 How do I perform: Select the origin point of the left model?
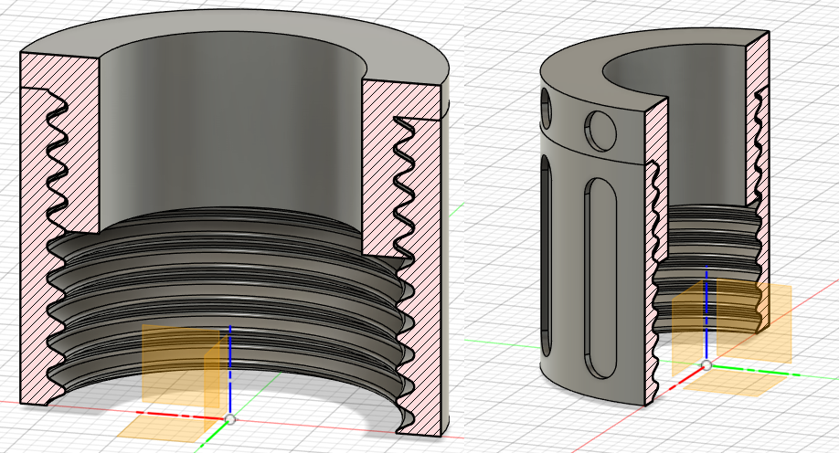230,419
